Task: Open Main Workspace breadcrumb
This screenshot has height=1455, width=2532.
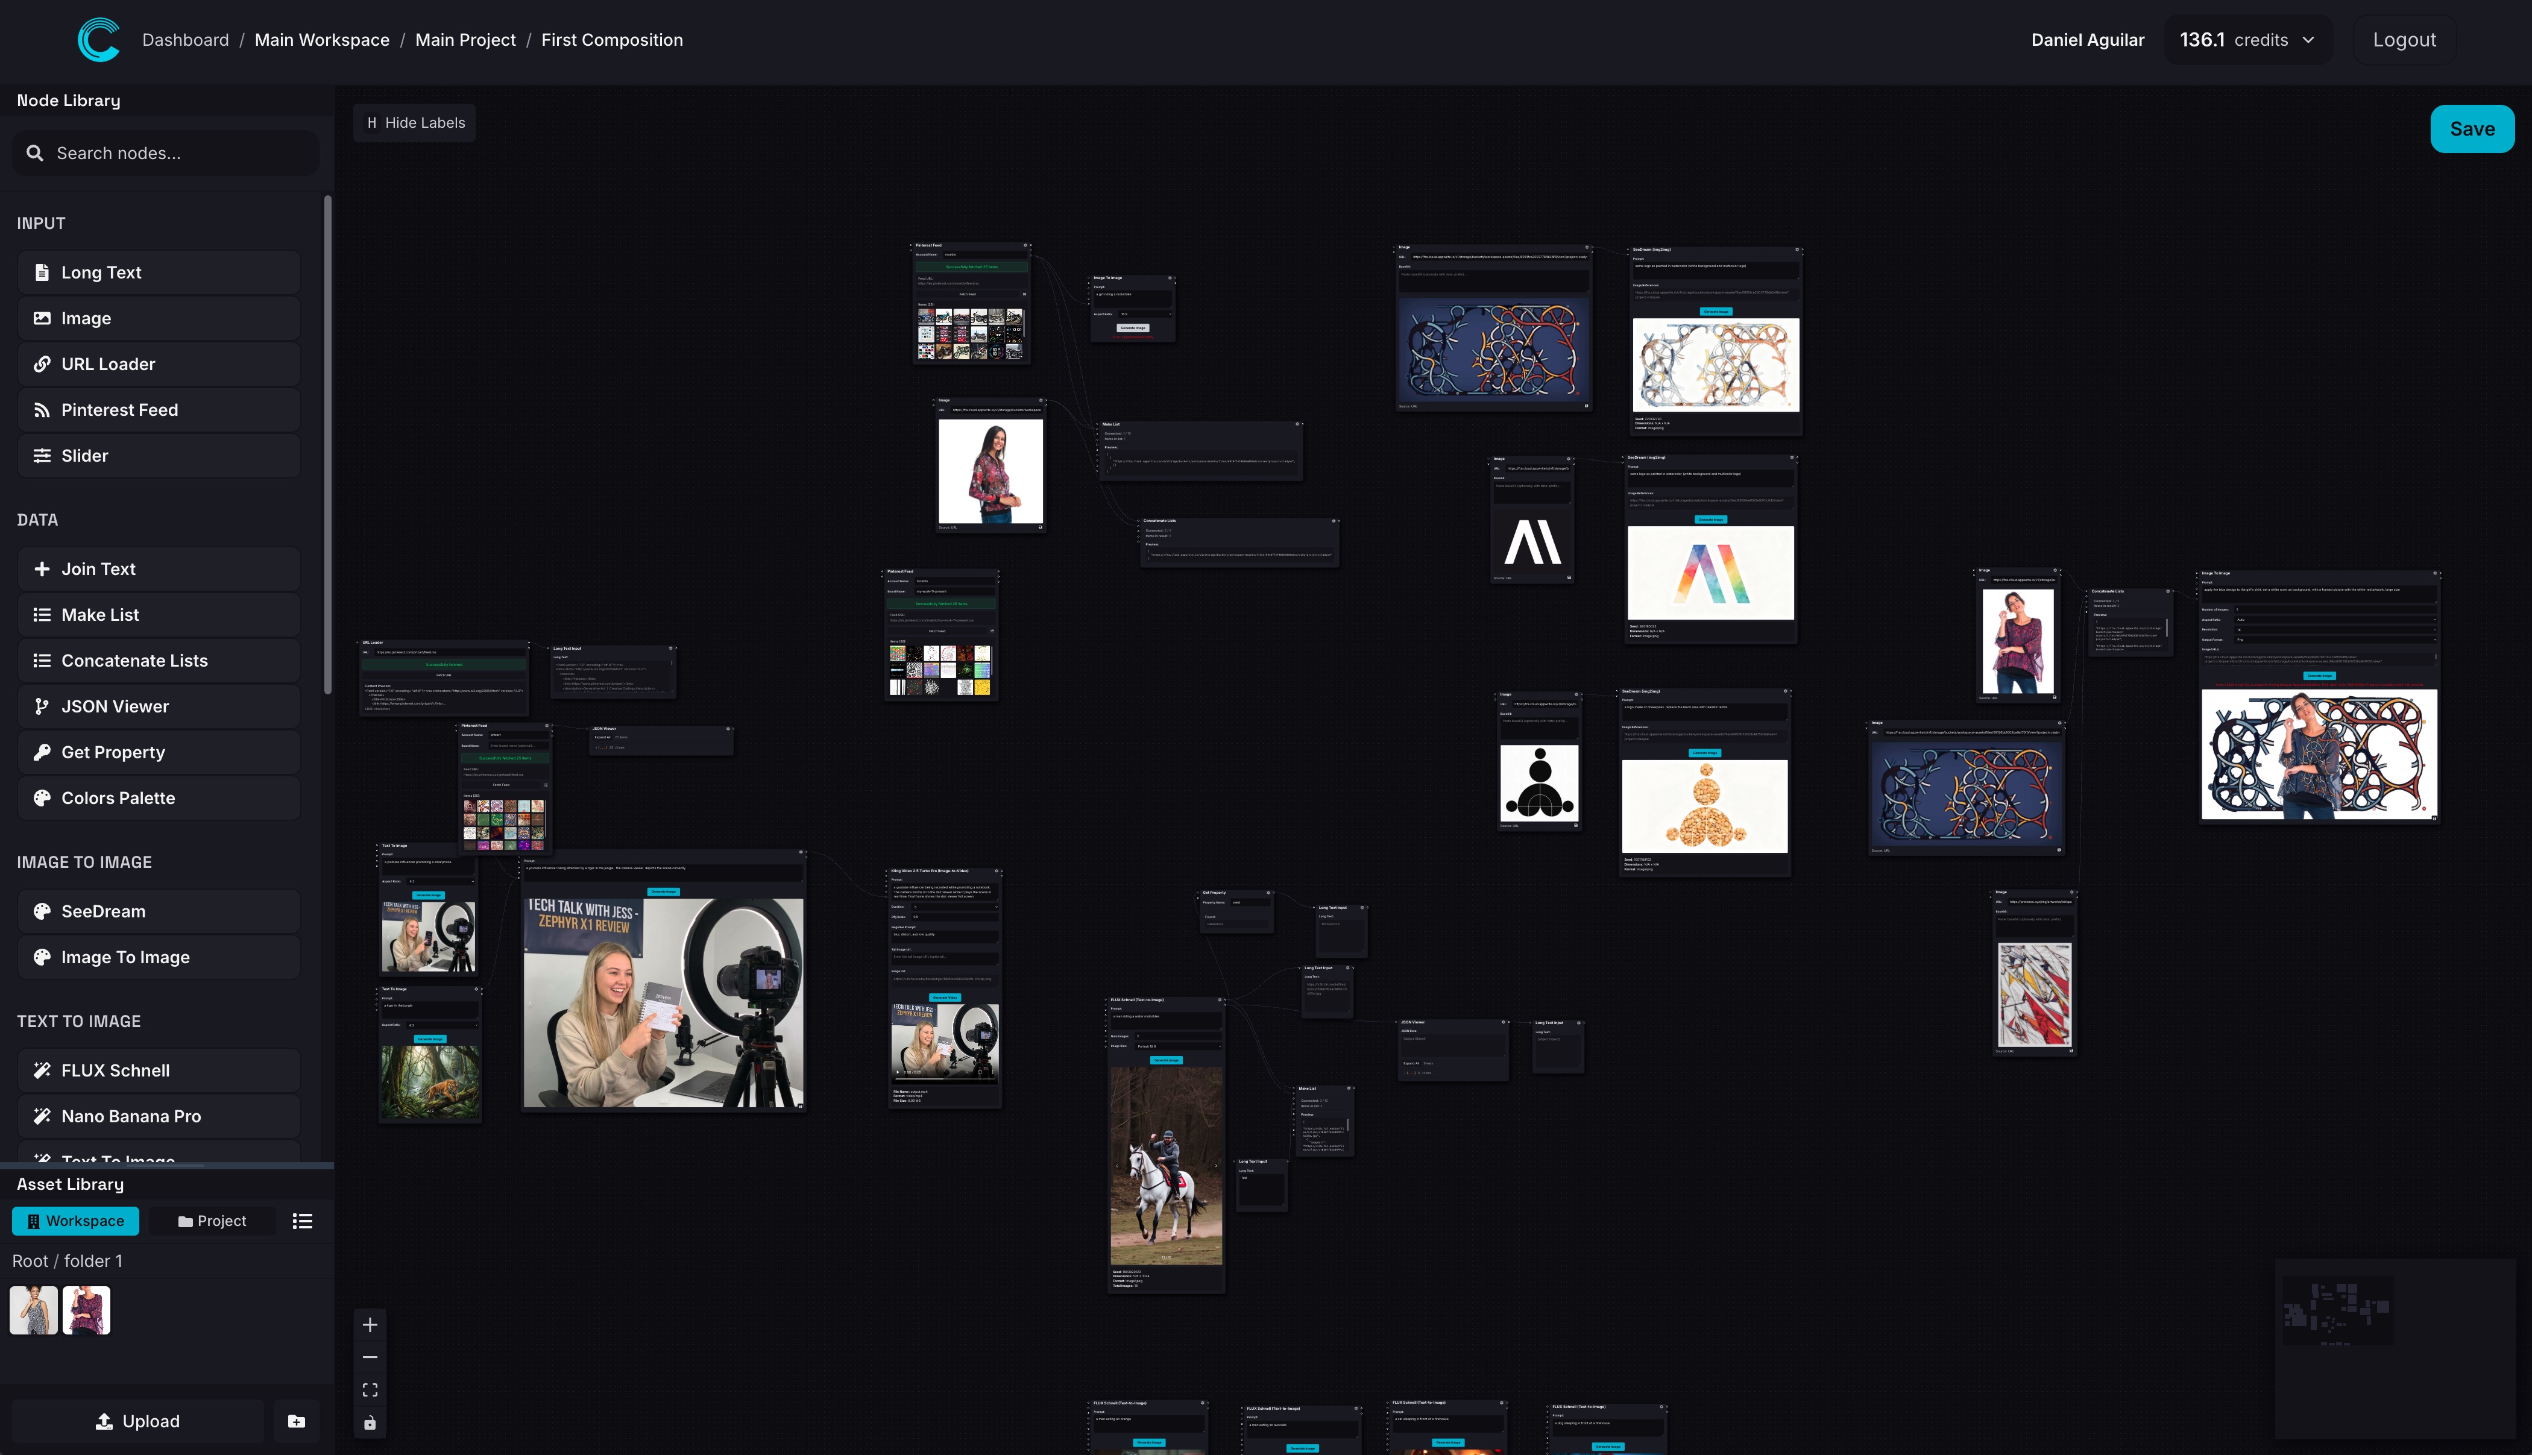Action: click(x=322, y=40)
